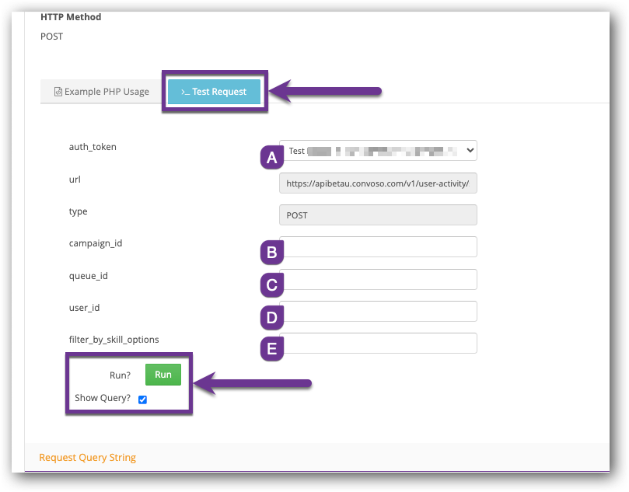The width and height of the screenshot is (629, 492).
Task: Click the url label
Action: (75, 180)
